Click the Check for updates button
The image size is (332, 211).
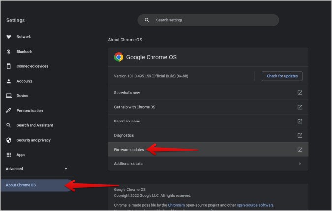(x=282, y=76)
